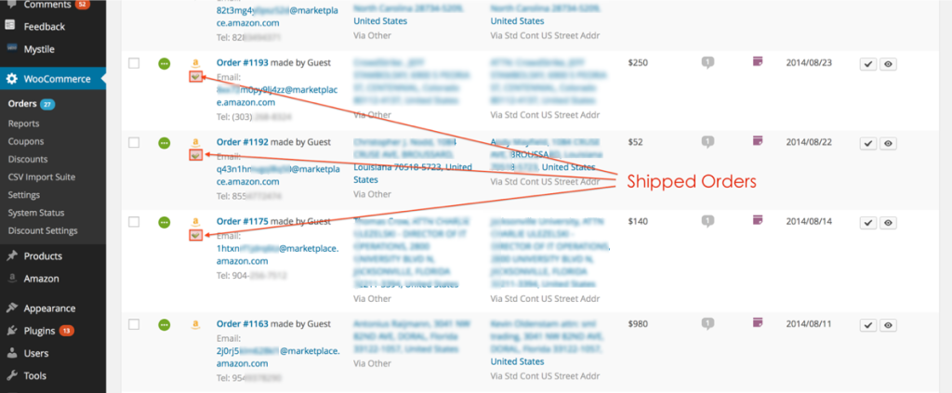Mark order #1193 complete with checkmark button
Screen dimensions: 952x393
866,64
